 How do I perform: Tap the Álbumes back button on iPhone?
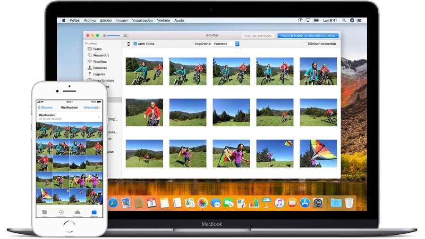(45, 107)
